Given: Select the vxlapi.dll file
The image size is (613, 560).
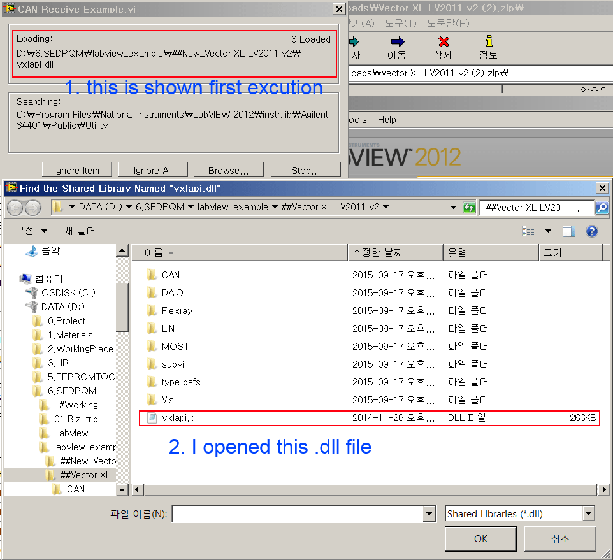Looking at the screenshot, I should point(370,418).
